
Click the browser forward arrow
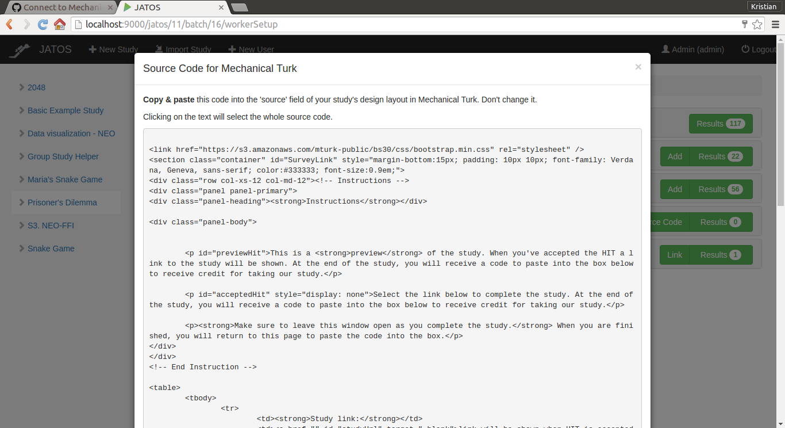pyautogui.click(x=26, y=24)
